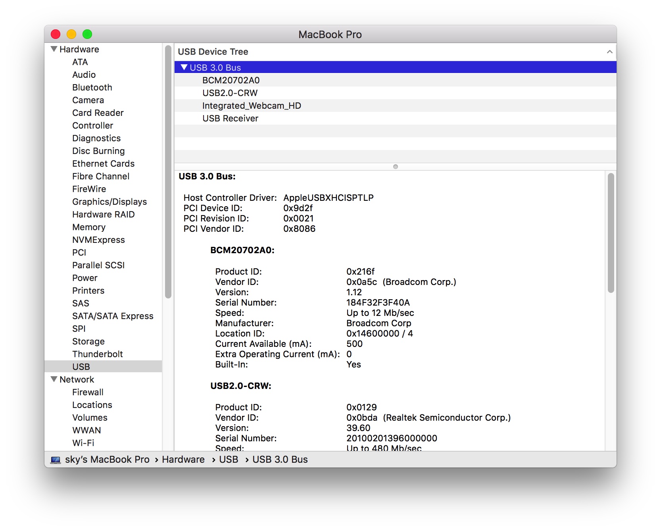Screen dimensions: 661x531
Task: Click the BCM20702A0: details heading
Action: pyautogui.click(x=242, y=250)
